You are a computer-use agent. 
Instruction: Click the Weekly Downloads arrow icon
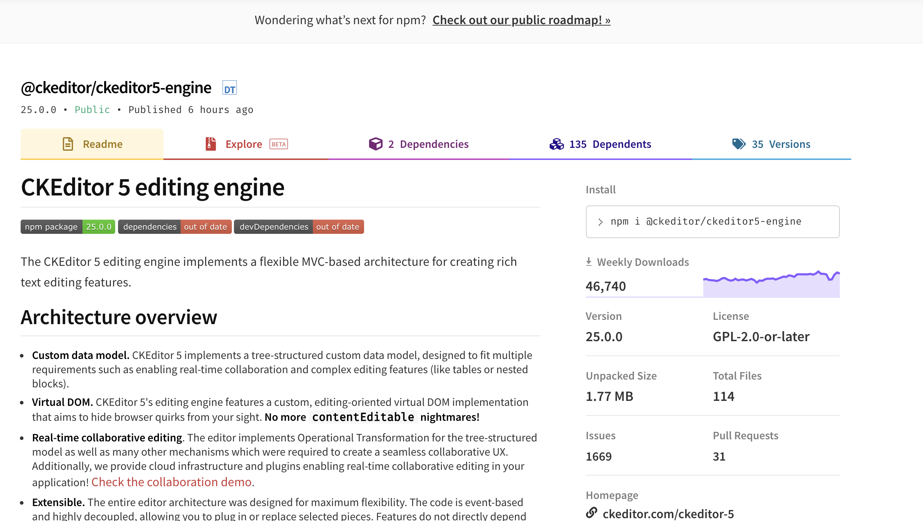coord(588,262)
